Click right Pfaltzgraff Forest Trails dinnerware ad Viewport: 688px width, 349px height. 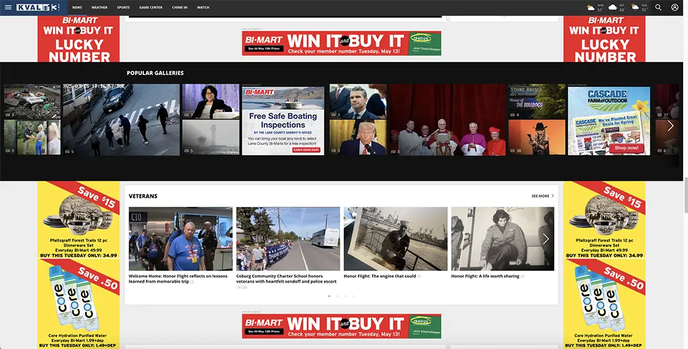[605, 220]
